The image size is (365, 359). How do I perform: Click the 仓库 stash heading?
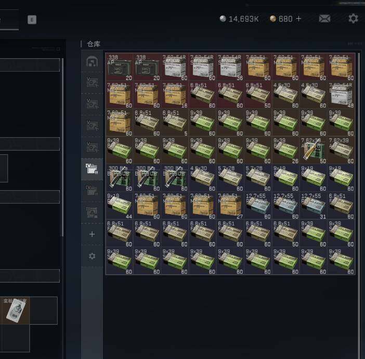pos(94,44)
